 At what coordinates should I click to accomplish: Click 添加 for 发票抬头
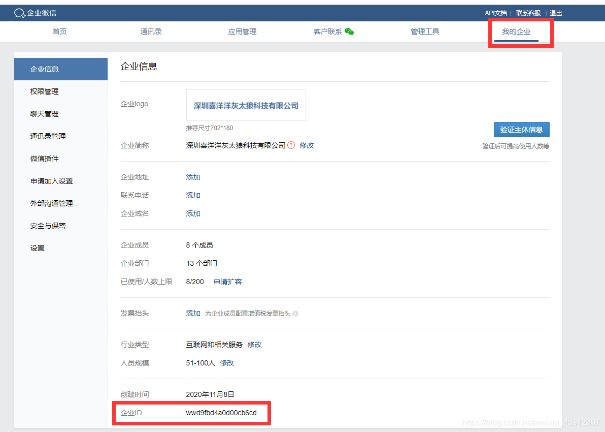pyautogui.click(x=193, y=314)
